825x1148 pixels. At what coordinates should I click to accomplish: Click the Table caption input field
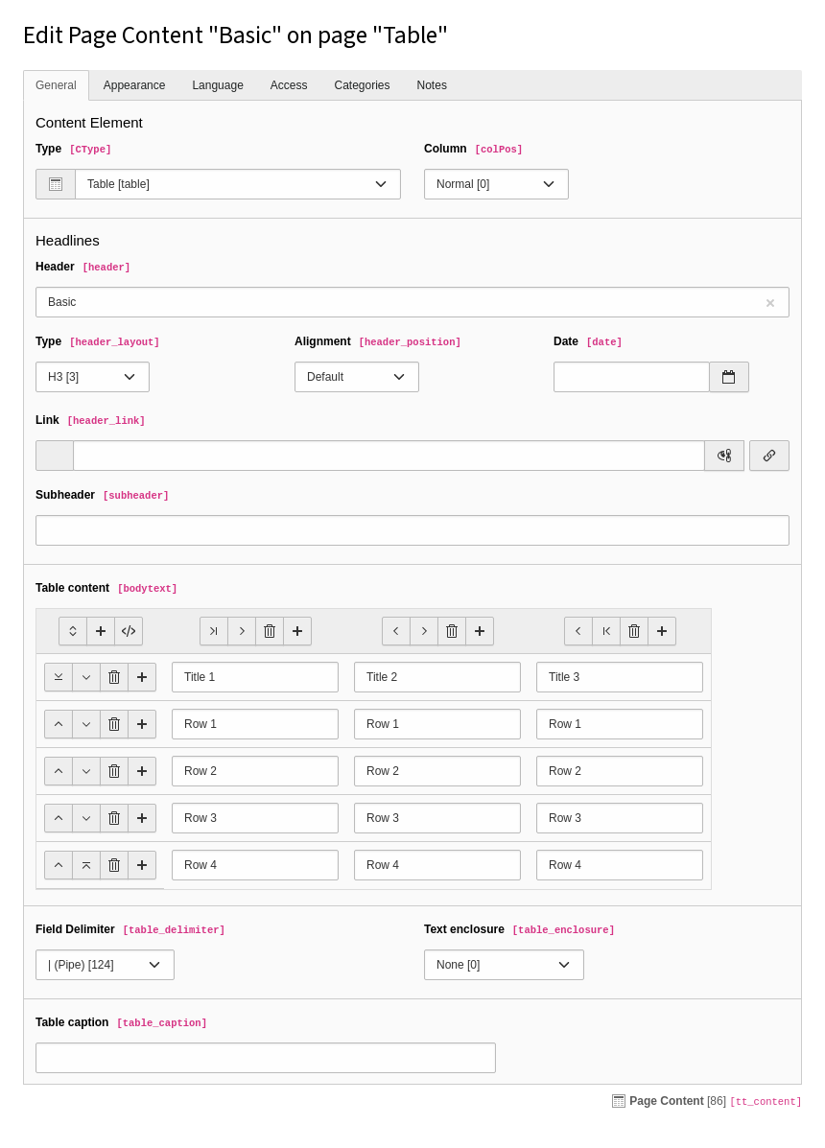click(266, 1058)
